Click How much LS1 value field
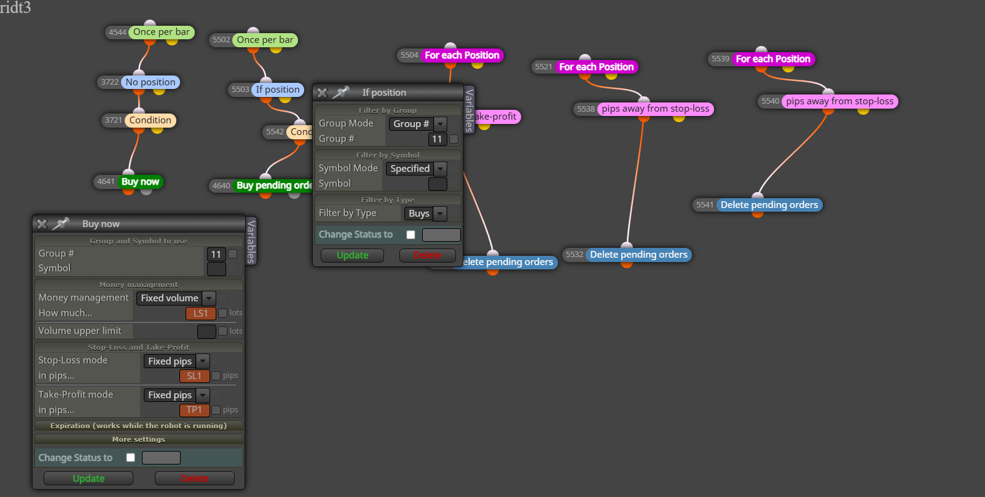The image size is (985, 497). tap(201, 314)
